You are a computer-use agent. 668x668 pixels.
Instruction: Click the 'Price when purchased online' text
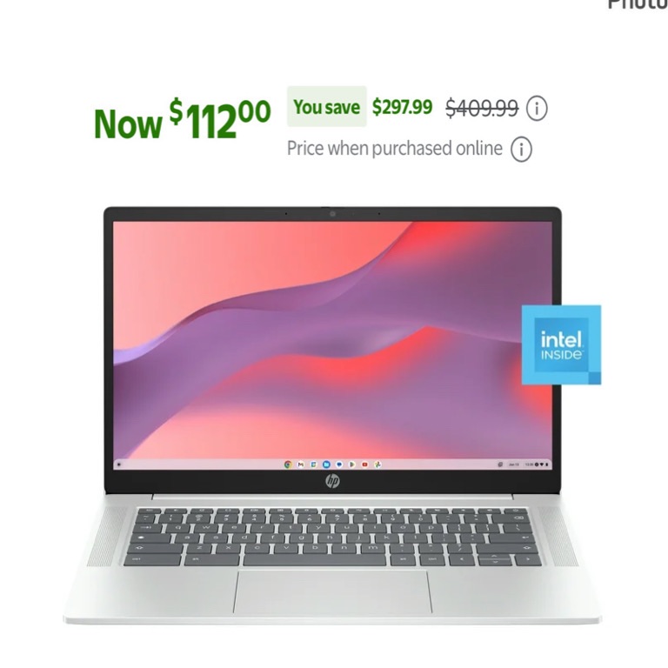[x=395, y=149]
